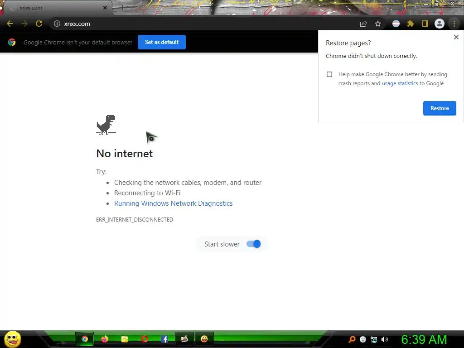Click Set as default button
The width and height of the screenshot is (464, 348).
pyautogui.click(x=162, y=42)
